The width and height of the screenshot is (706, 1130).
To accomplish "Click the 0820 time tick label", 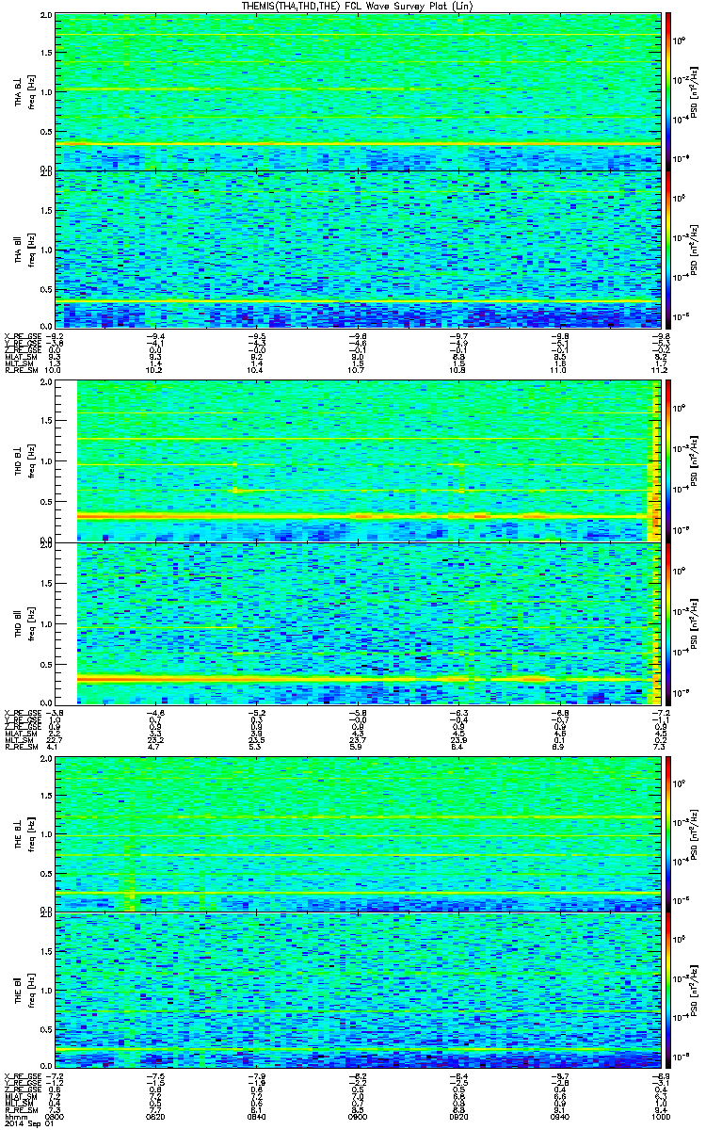I will click(x=156, y=1117).
